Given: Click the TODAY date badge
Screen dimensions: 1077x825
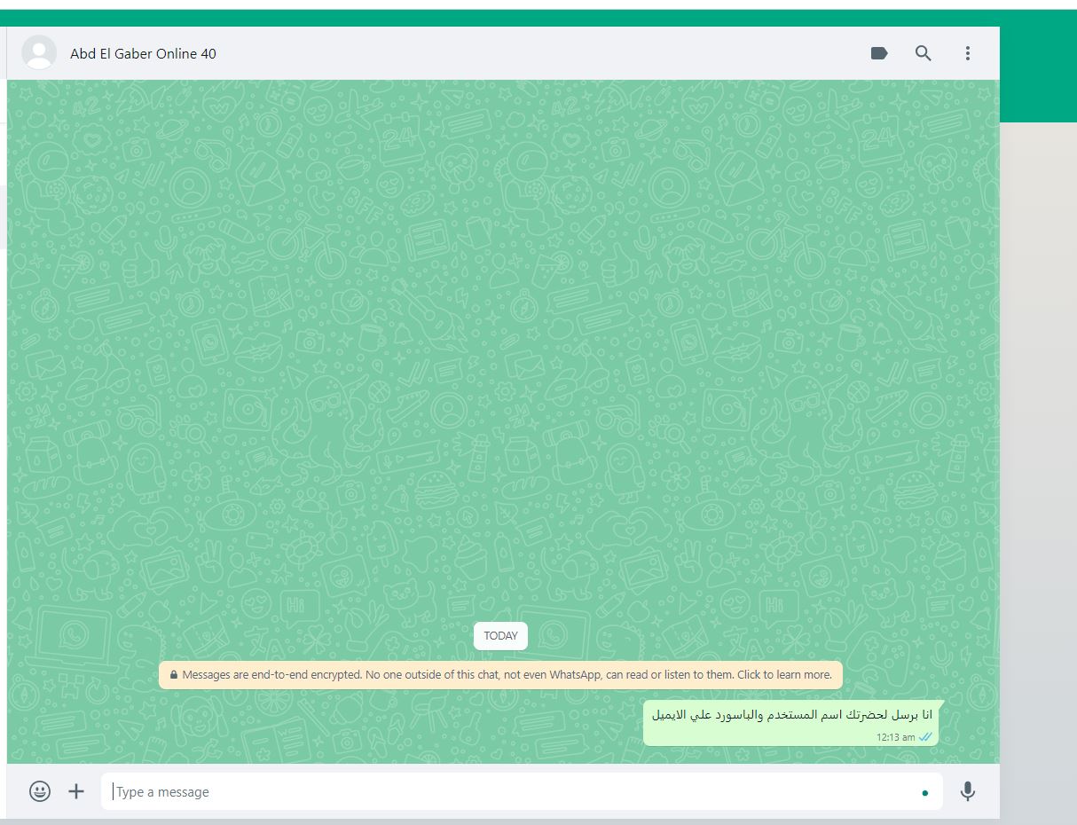Looking at the screenshot, I should [x=500, y=635].
